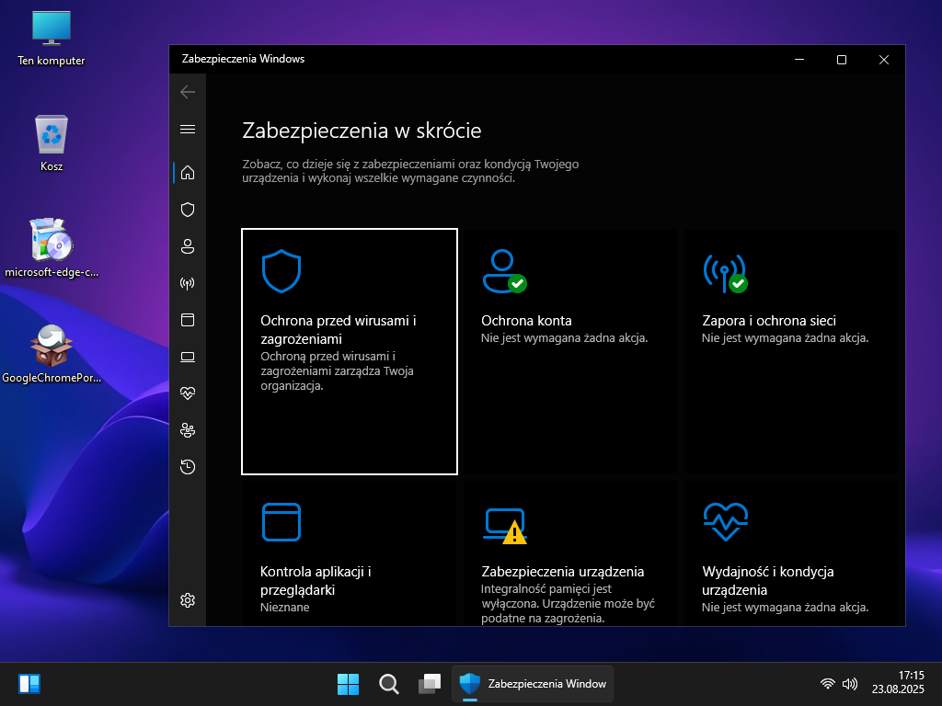
Task: Open 'Ochrona konta' tile
Action: (x=567, y=351)
